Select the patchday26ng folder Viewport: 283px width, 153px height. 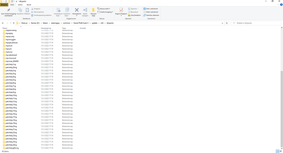point(11,145)
